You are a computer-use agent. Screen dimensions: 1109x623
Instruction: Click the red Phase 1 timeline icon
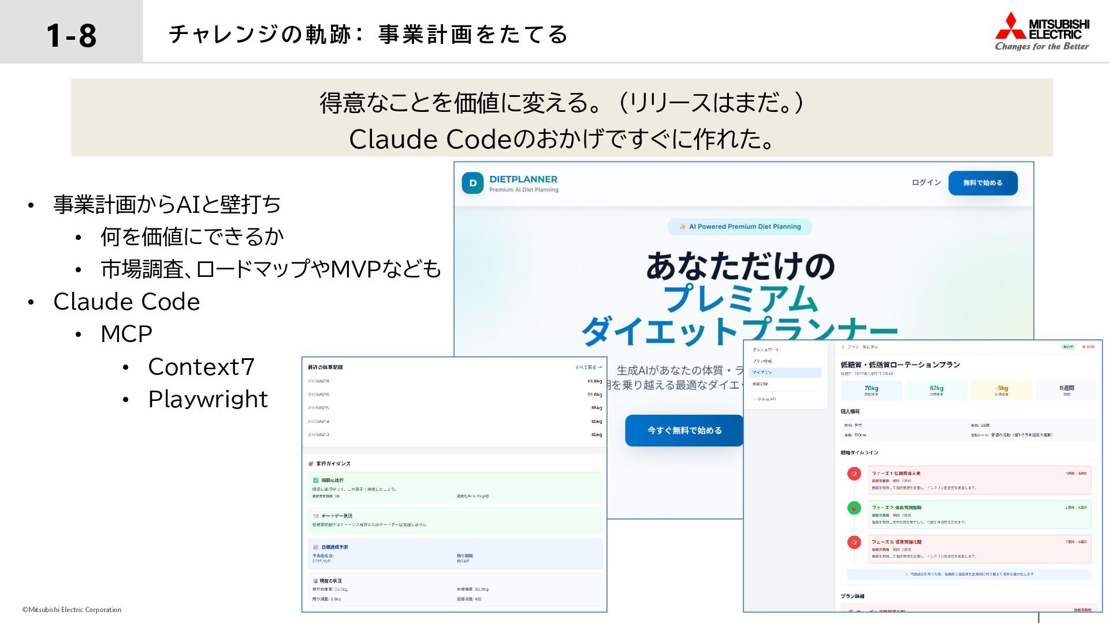coord(854,474)
